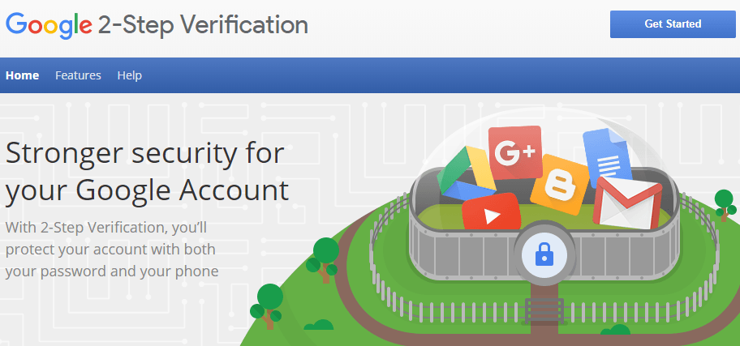This screenshot has height=346, width=740.
Task: Click the blue Google Docs icon
Action: point(608,156)
